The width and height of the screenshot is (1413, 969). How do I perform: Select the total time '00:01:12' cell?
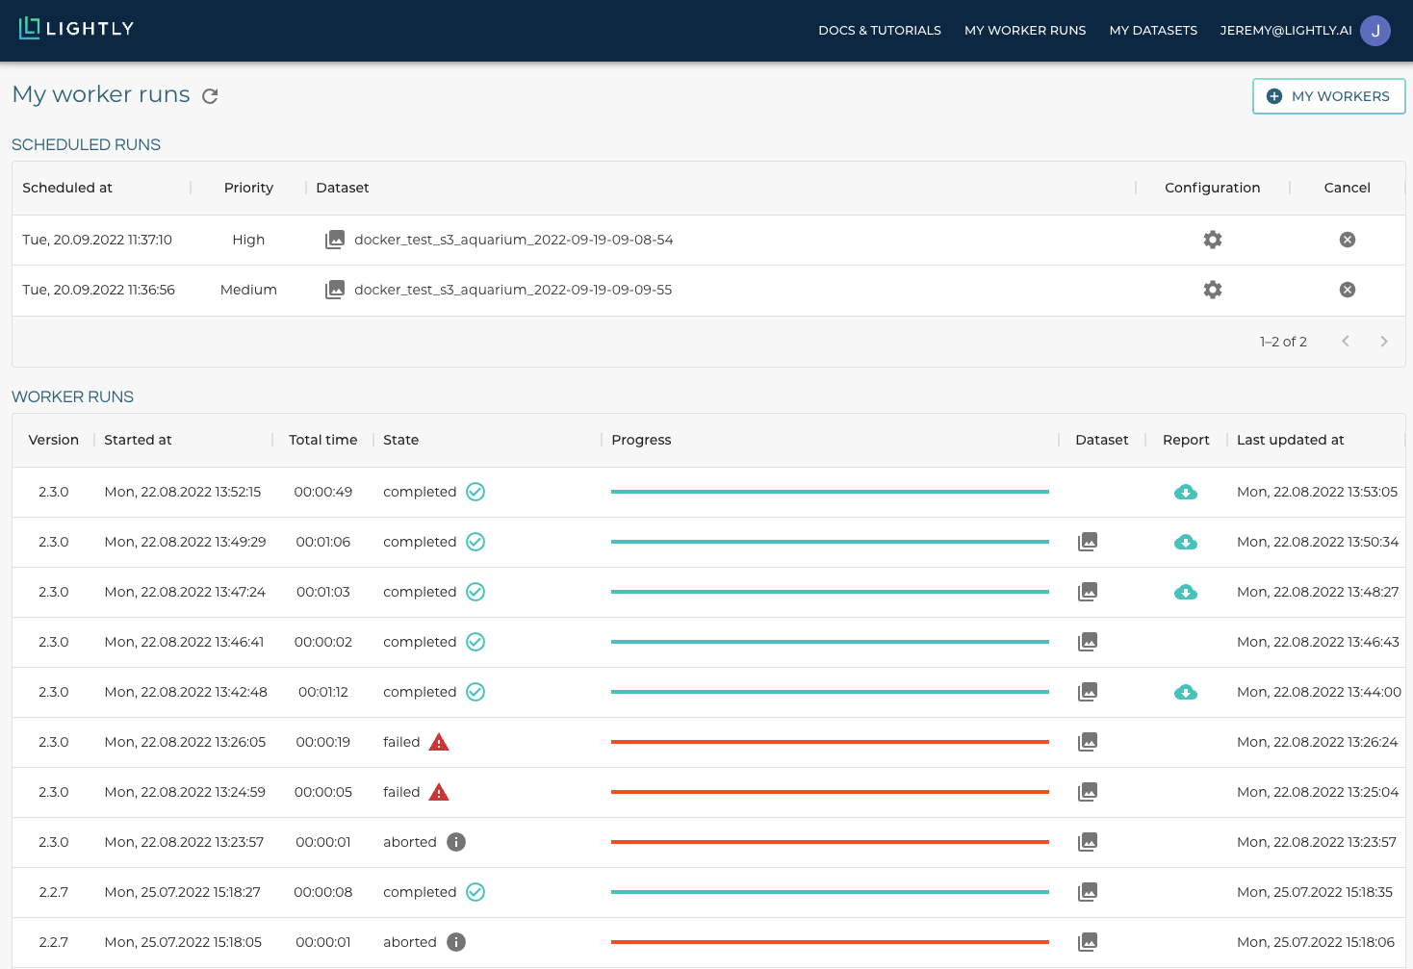click(x=323, y=692)
